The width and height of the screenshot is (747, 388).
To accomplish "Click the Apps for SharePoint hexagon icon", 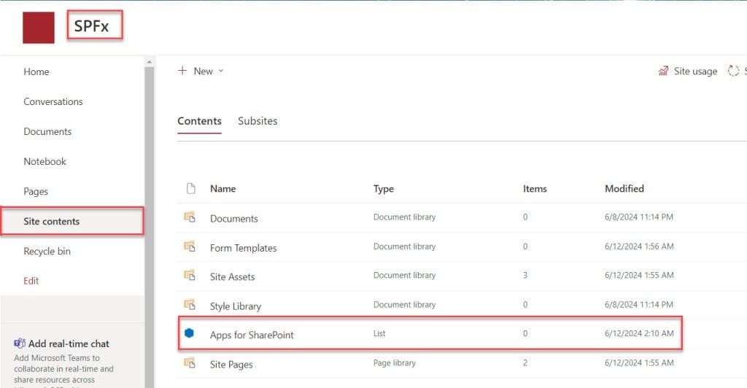I will click(189, 333).
